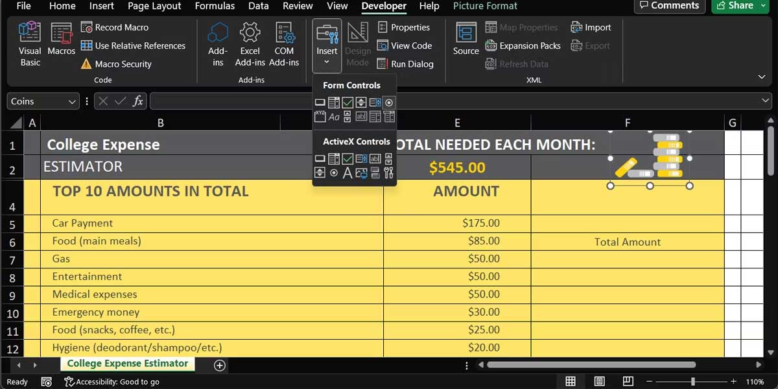Insert an Option Button form control
This screenshot has height=389, width=778.
(x=390, y=102)
